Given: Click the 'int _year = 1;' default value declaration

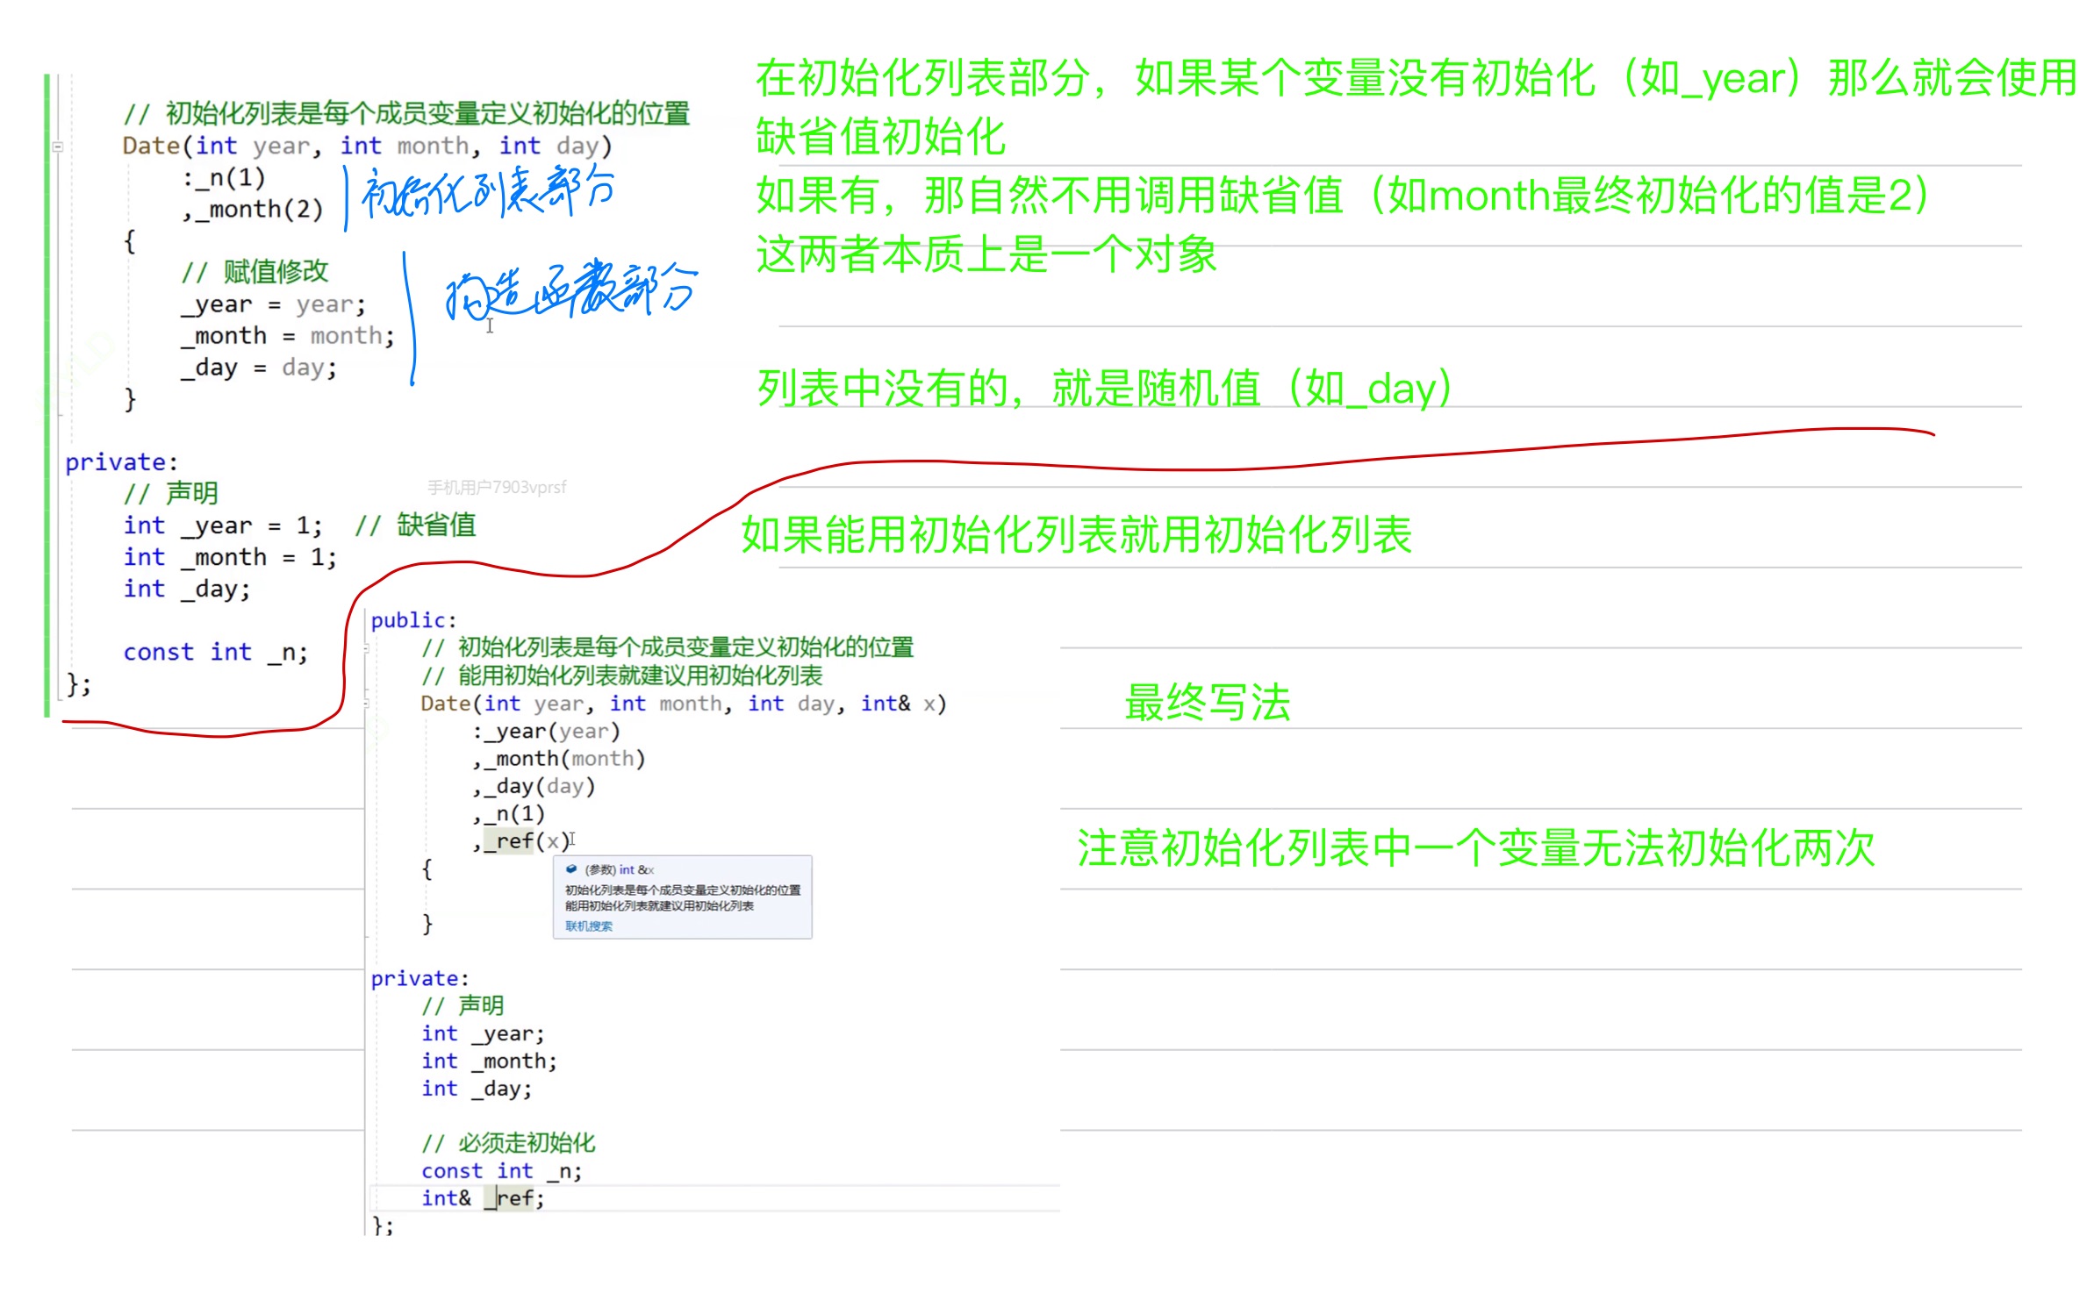Looking at the screenshot, I should pyautogui.click(x=223, y=525).
